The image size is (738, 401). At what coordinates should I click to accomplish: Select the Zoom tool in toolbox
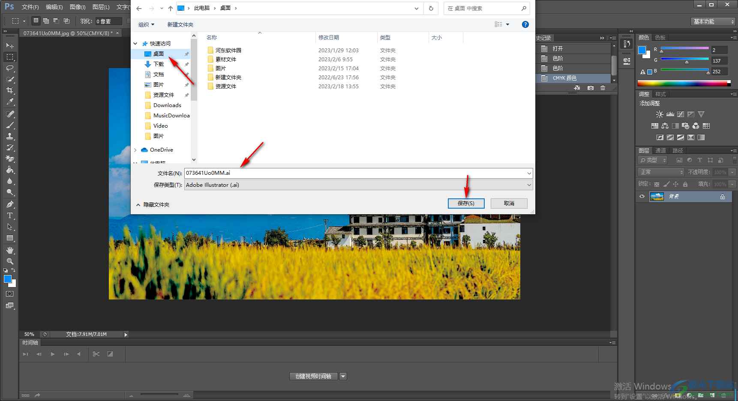pos(10,261)
